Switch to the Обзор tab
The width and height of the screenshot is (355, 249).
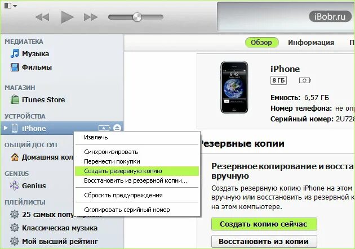pos(261,43)
